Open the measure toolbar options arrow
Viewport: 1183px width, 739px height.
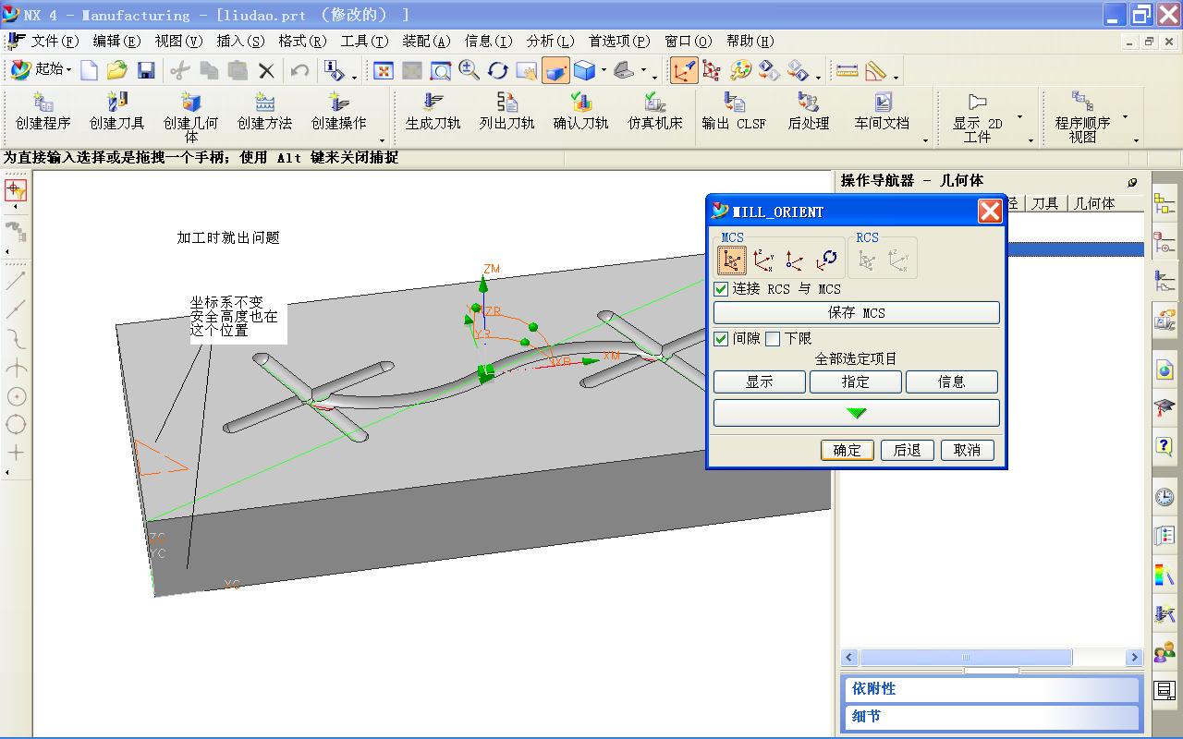pyautogui.click(x=896, y=76)
